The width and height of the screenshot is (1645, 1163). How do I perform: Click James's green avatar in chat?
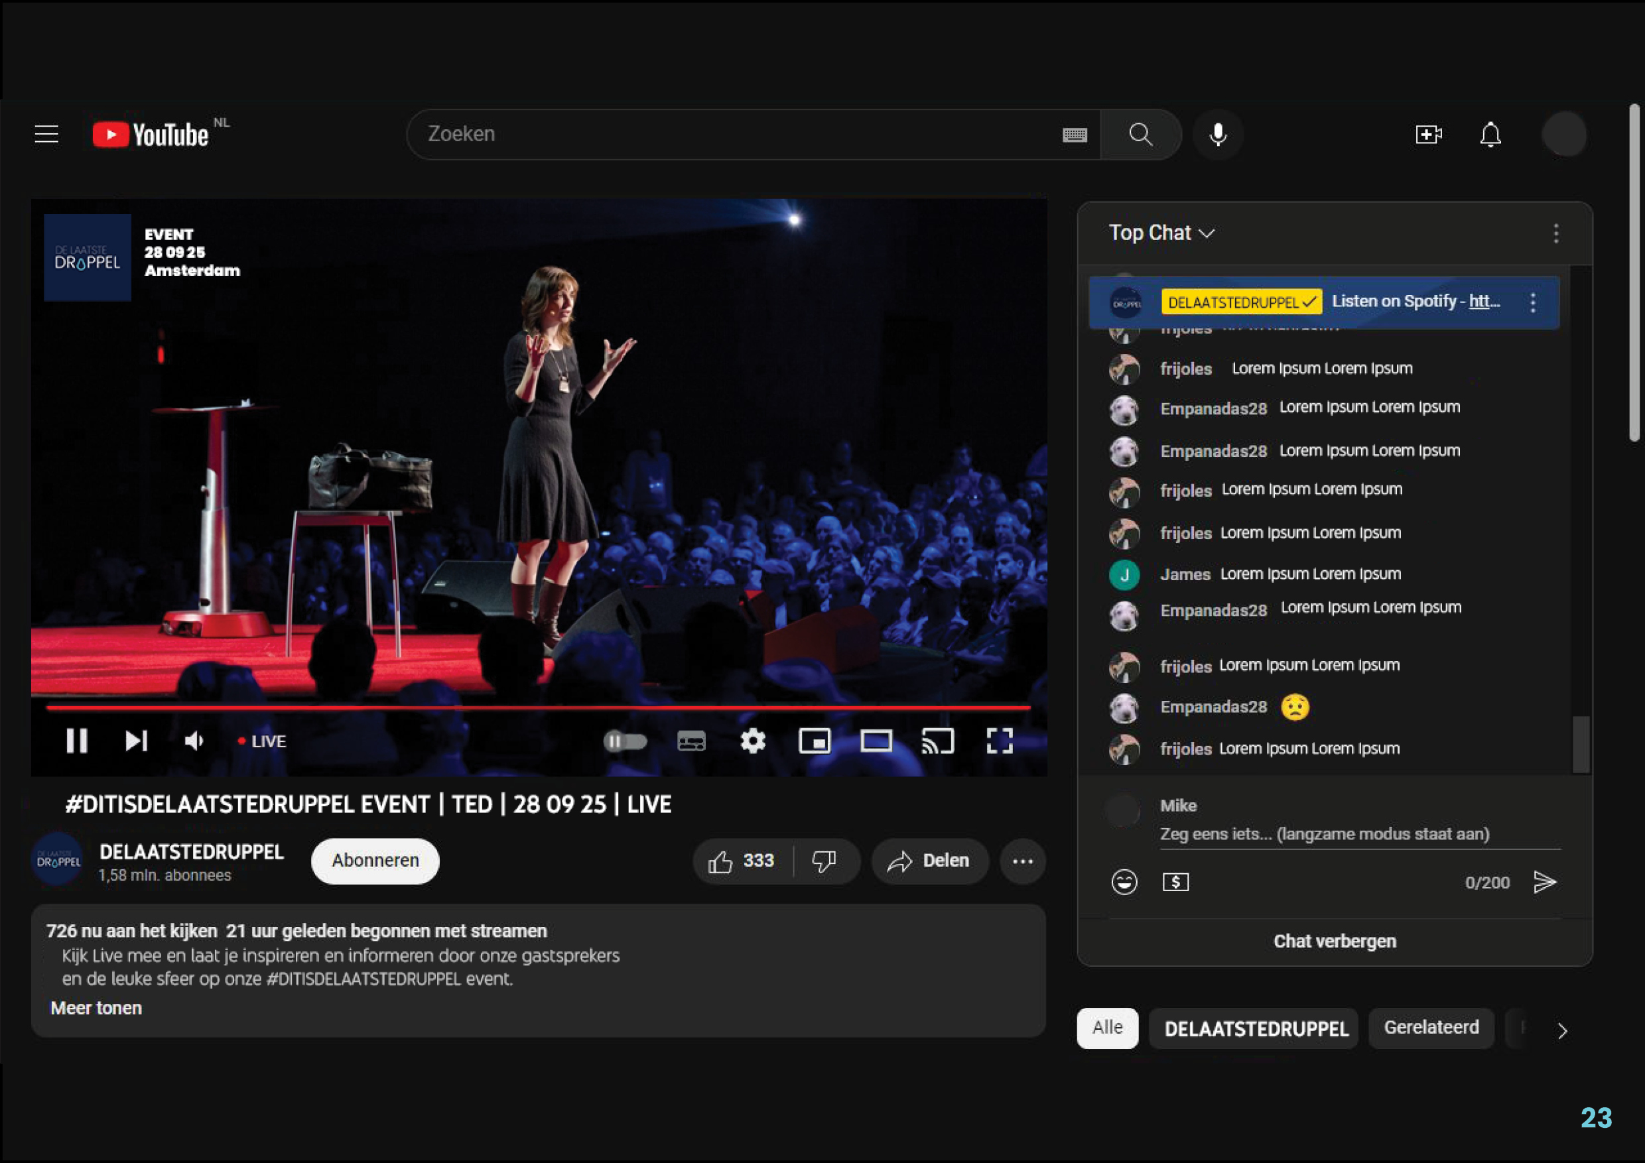[1124, 574]
